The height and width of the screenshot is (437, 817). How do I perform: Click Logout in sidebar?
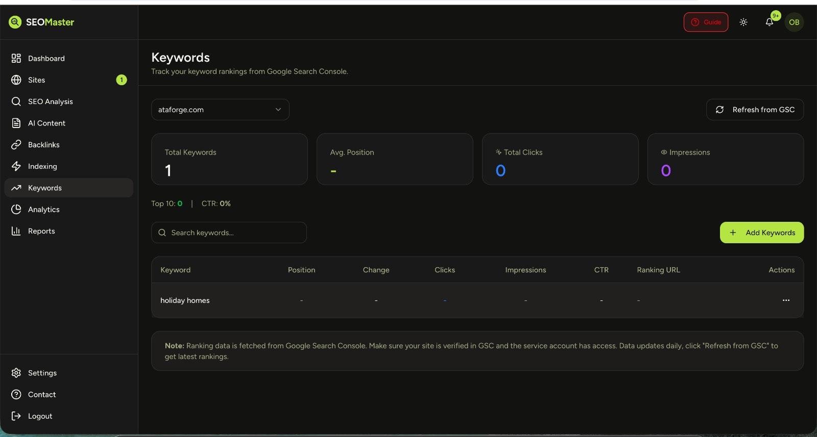pos(69,416)
